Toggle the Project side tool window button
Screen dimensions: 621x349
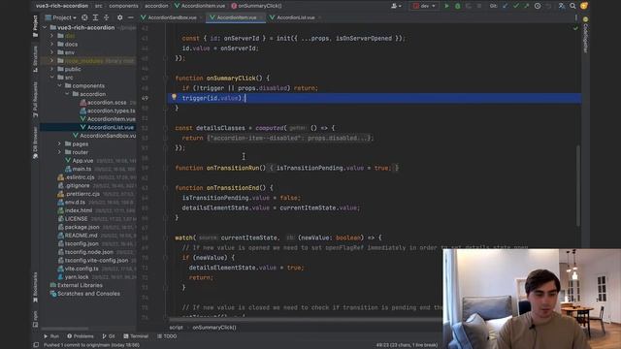pyautogui.click(x=36, y=26)
